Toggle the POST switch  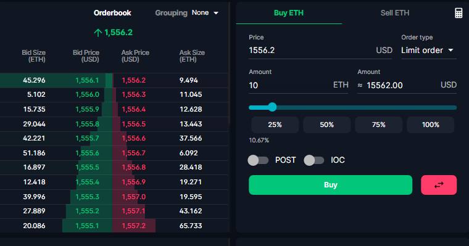click(x=258, y=160)
